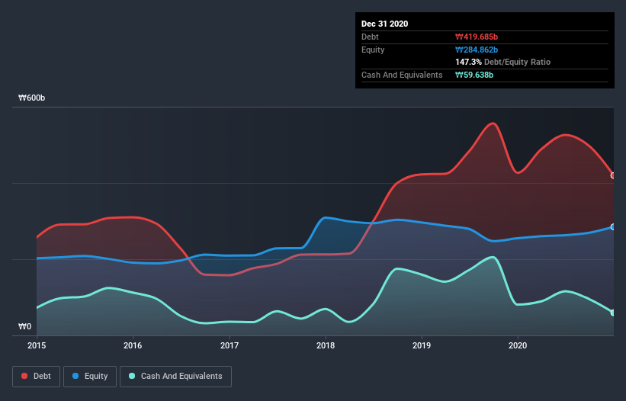Image resolution: width=626 pixels, height=401 pixels.
Task: Click the ₩284.862b equity value
Action: [x=477, y=50]
